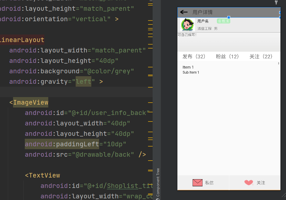
Task: Select Item 1 in the list preview
Action: 188,67
